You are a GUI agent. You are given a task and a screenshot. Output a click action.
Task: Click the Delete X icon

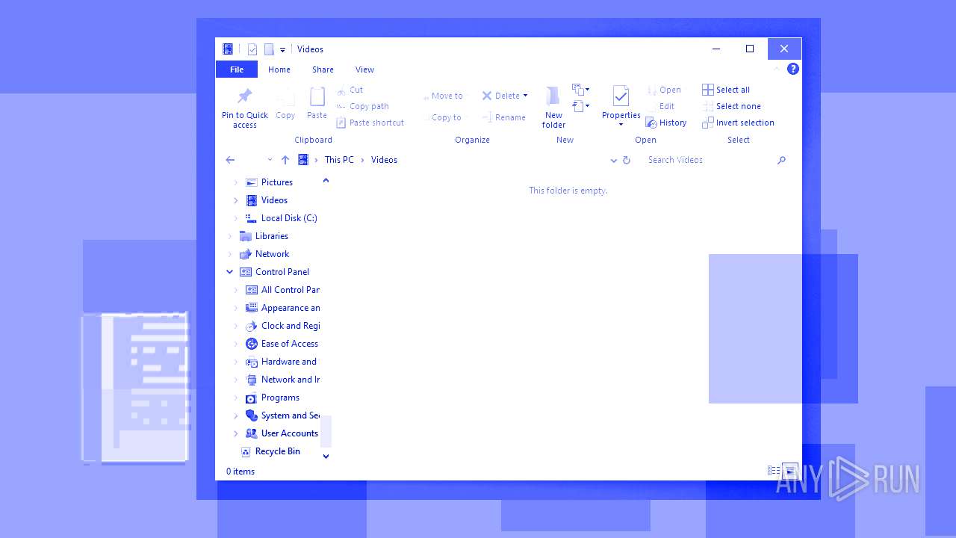[487, 96]
